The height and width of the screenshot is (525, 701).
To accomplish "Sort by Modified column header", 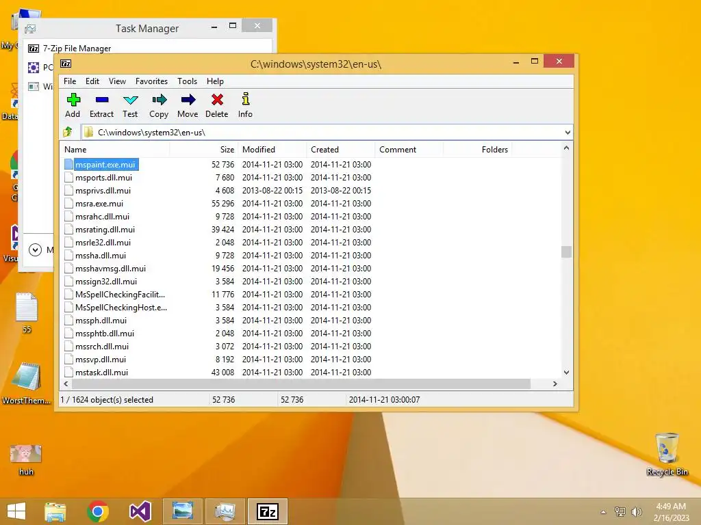I will [272, 150].
